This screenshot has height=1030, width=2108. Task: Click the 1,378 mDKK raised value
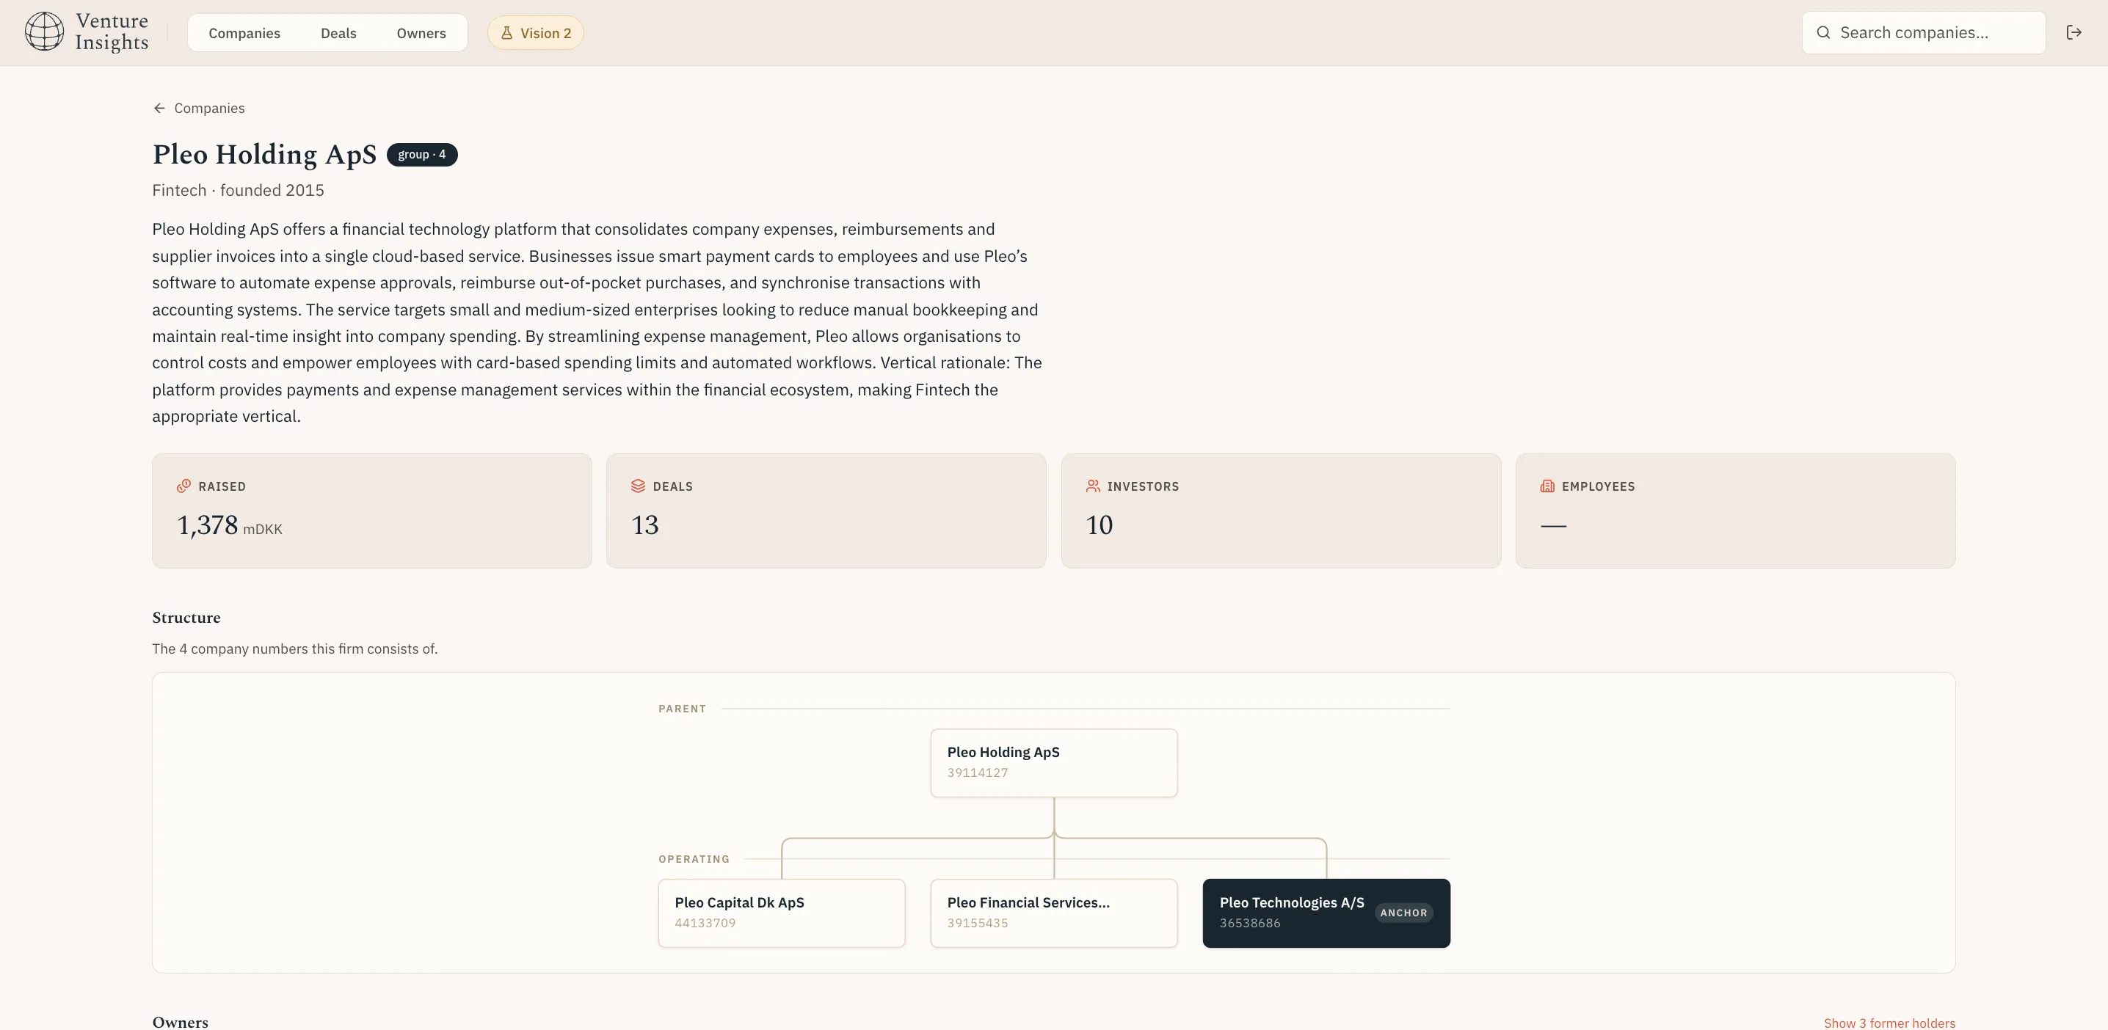pos(229,525)
